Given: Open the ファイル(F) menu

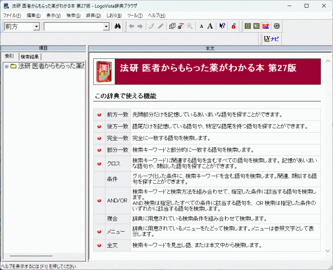Looking at the screenshot, I should (12, 16).
